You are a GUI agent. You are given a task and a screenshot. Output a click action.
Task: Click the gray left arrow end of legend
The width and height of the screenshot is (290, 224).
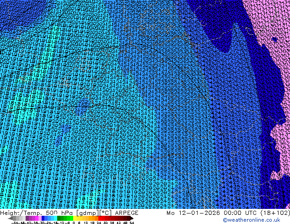tap(10, 219)
